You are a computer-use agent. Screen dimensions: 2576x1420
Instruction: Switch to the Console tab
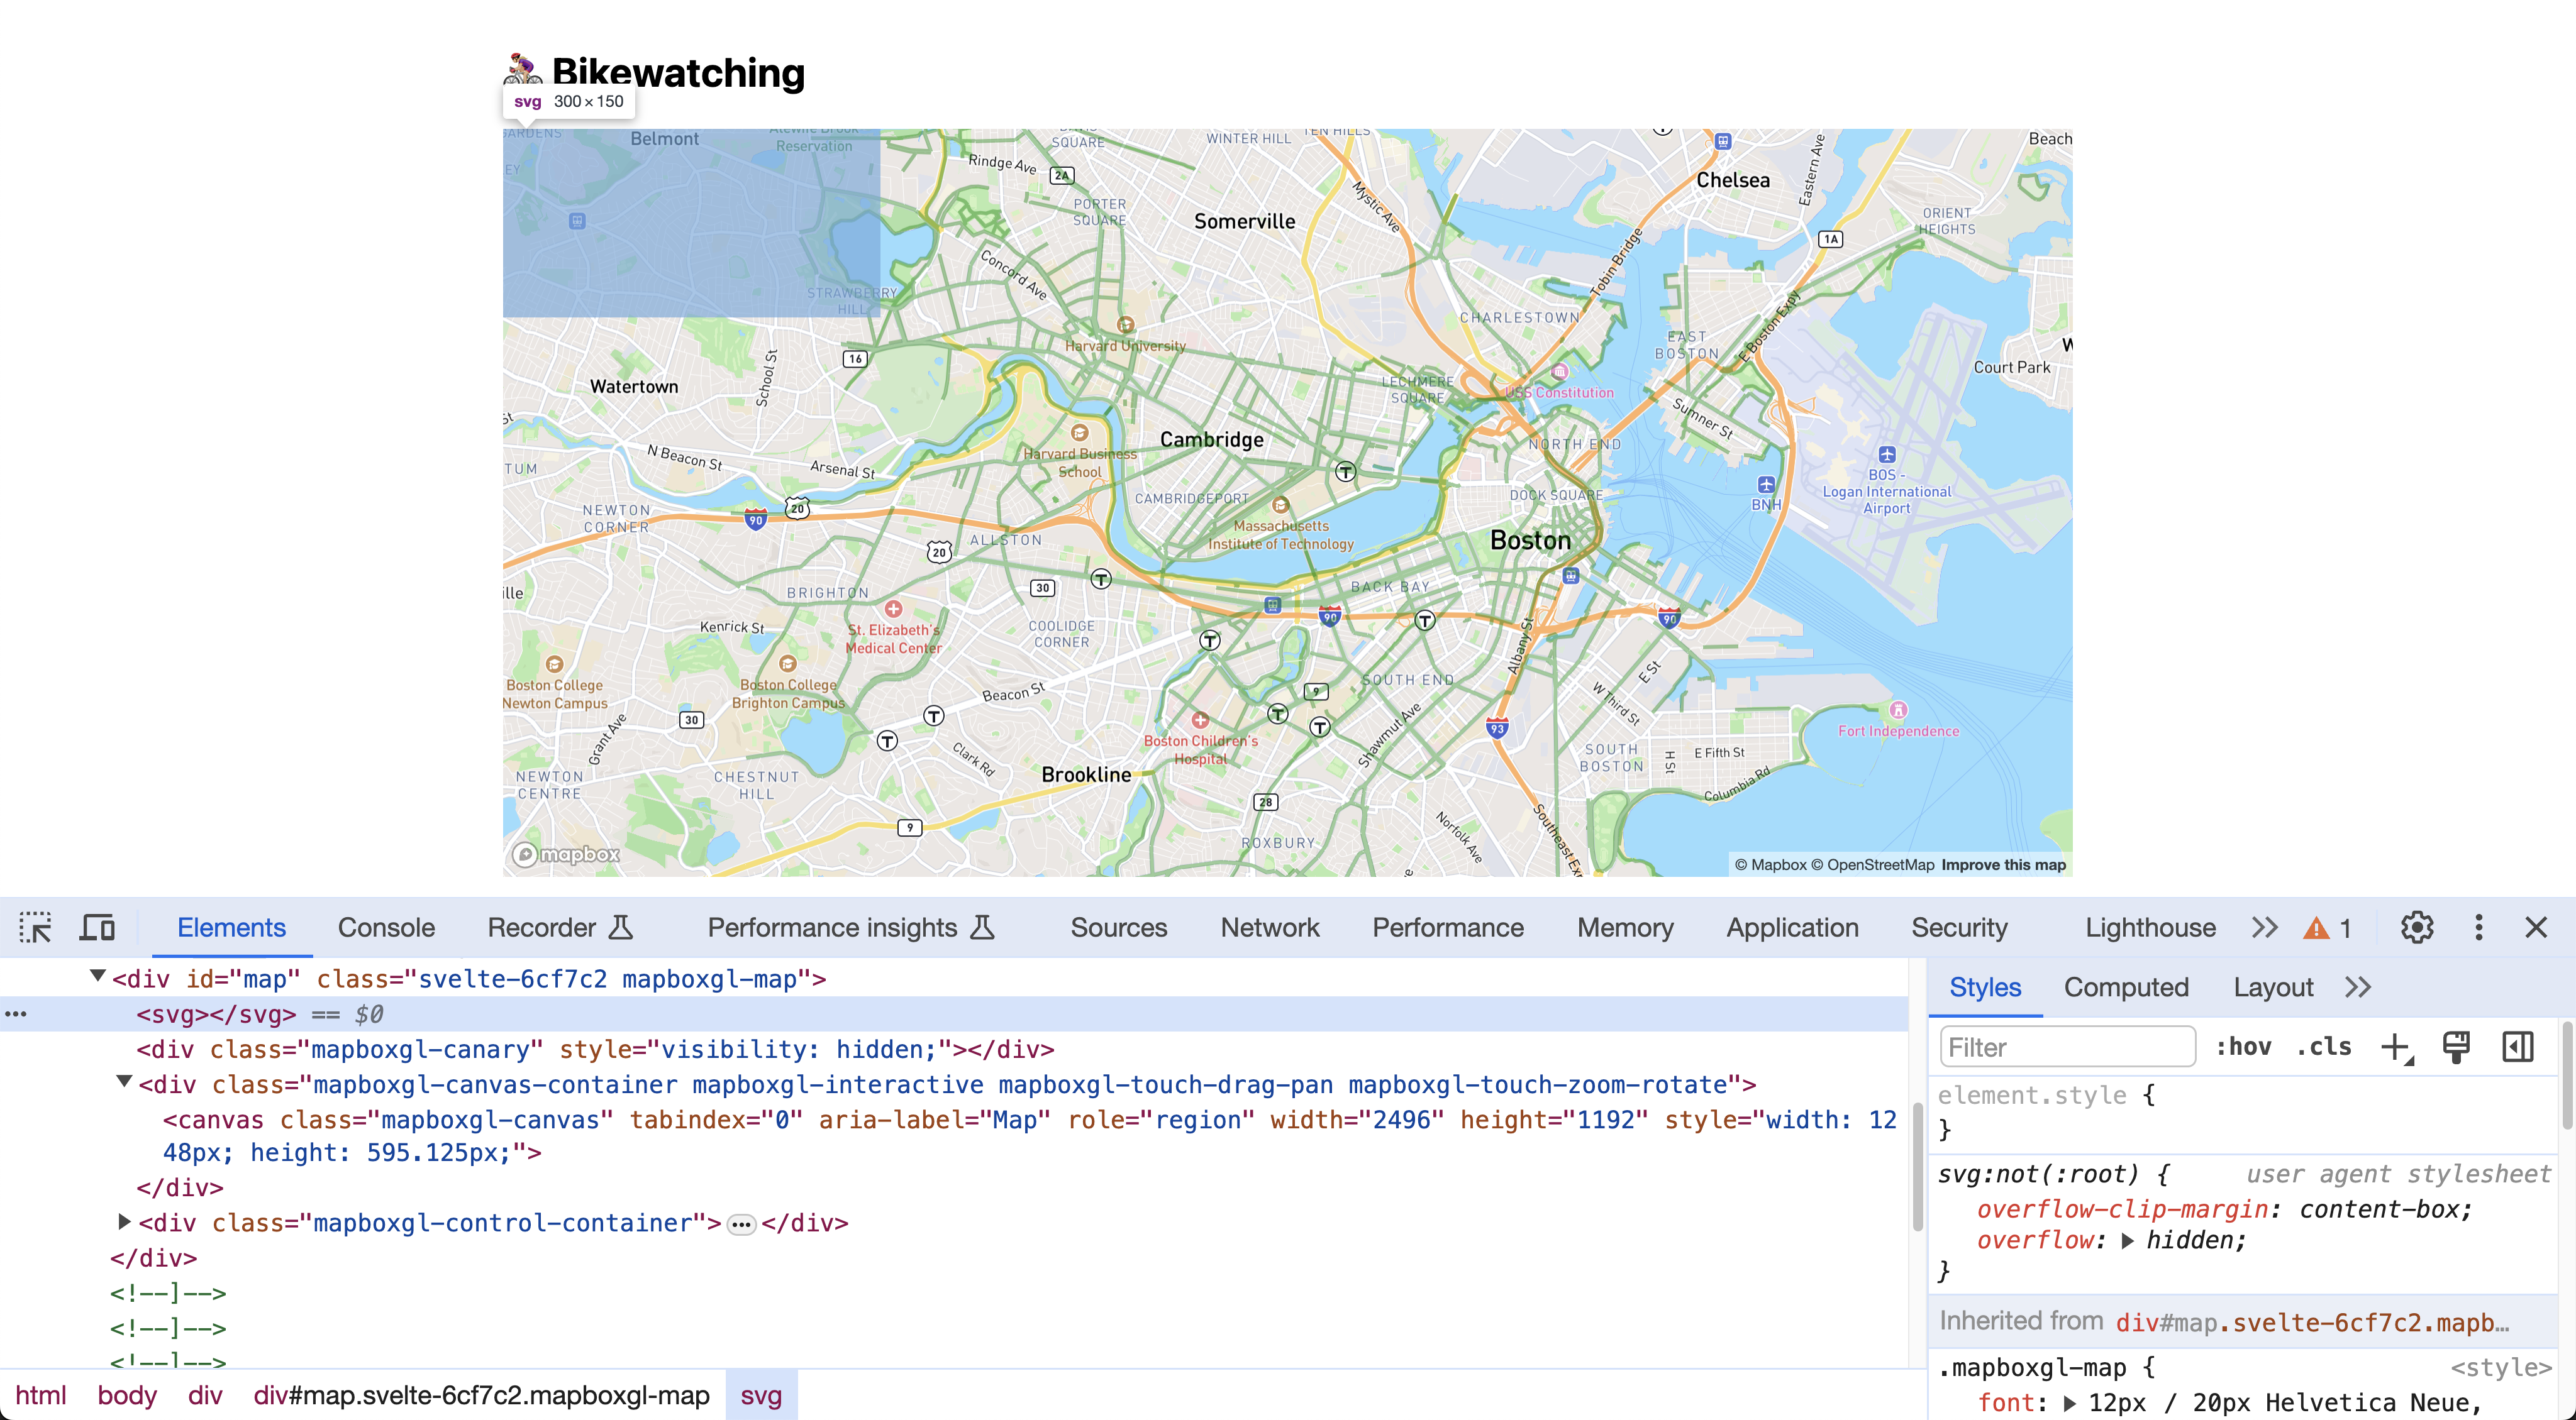(x=386, y=927)
